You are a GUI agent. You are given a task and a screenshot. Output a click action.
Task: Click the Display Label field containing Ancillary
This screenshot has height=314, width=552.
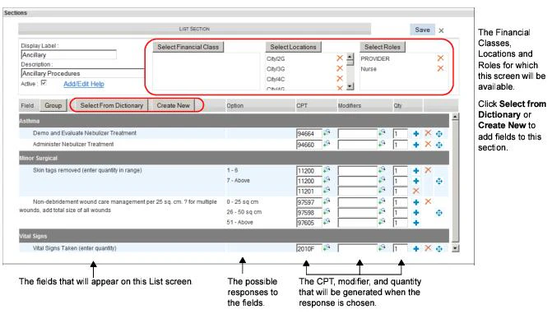tap(68, 54)
